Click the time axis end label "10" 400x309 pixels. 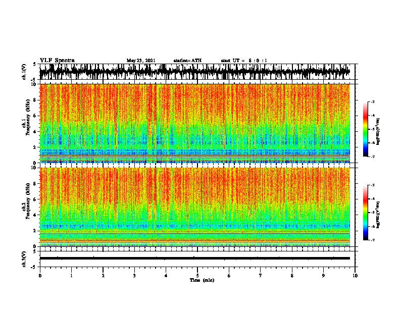tap(355, 276)
